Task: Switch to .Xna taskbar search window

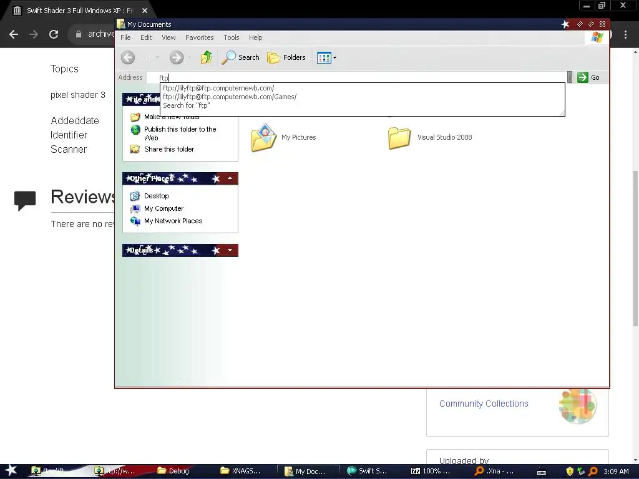Action: (494, 471)
